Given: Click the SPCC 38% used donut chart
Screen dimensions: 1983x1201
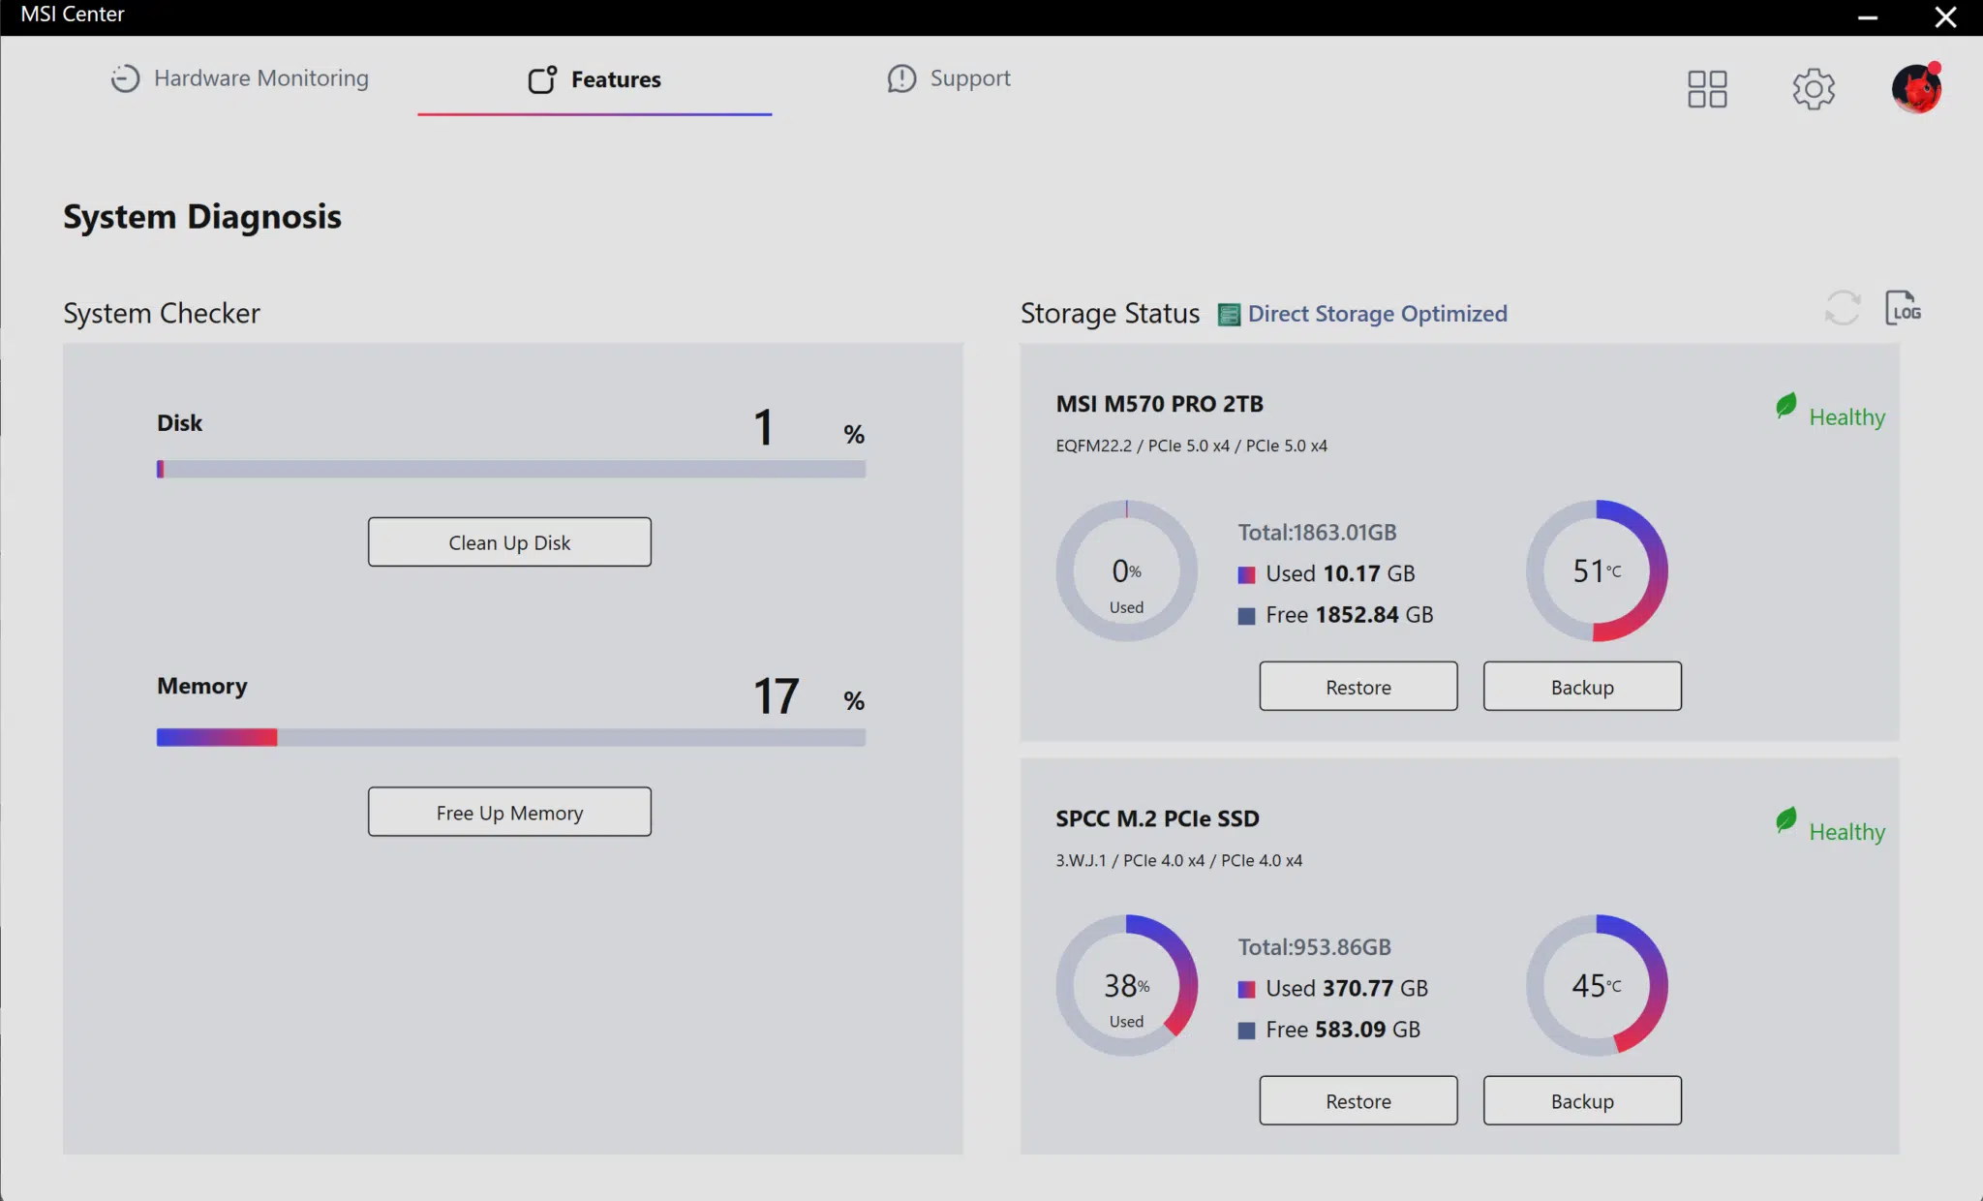Looking at the screenshot, I should pyautogui.click(x=1127, y=986).
